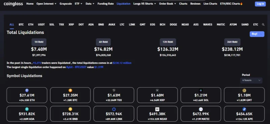Open the Liquidation page
This screenshot has width=270, height=124.
tap(124, 4)
